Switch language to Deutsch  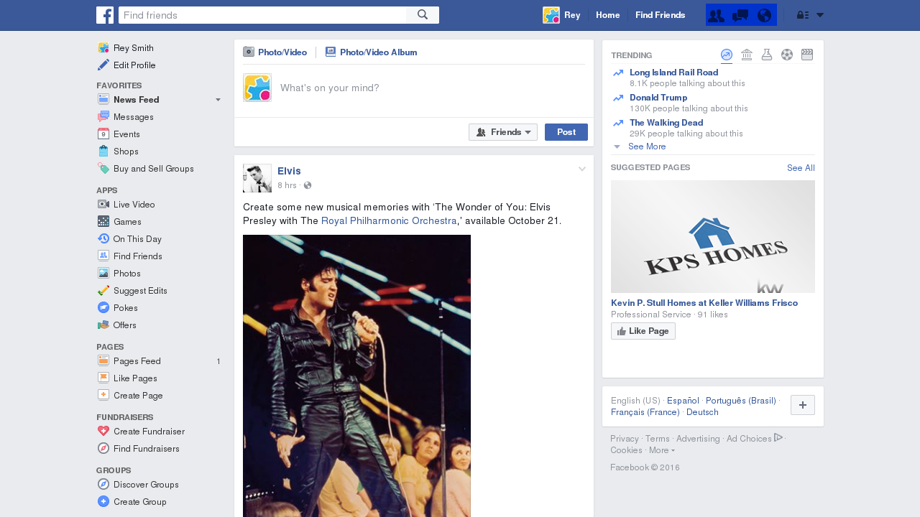[x=702, y=412]
